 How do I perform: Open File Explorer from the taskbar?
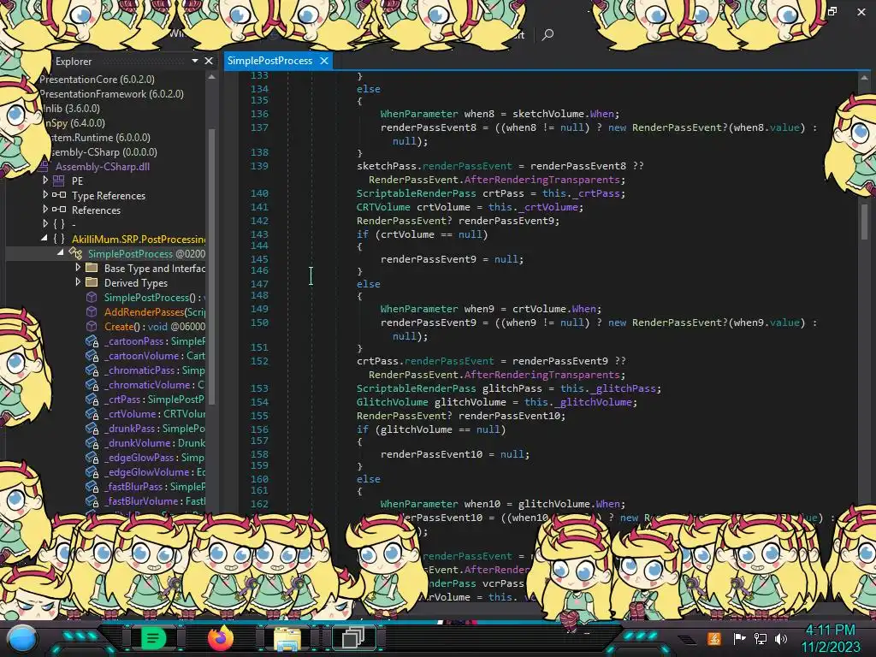pyautogui.click(x=287, y=638)
